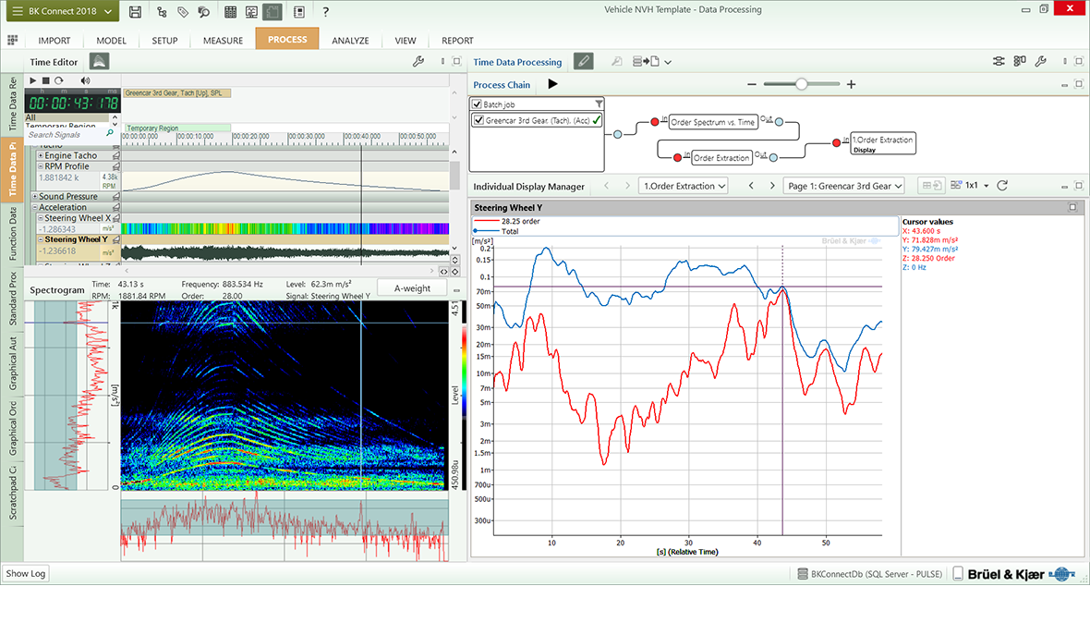Click the refresh icon in Individual Display Manager
This screenshot has height=623, width=1090.
(1002, 186)
